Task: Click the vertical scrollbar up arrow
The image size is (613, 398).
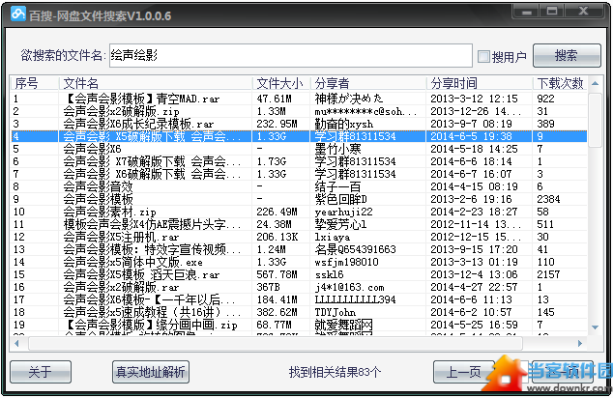Action: (595, 83)
